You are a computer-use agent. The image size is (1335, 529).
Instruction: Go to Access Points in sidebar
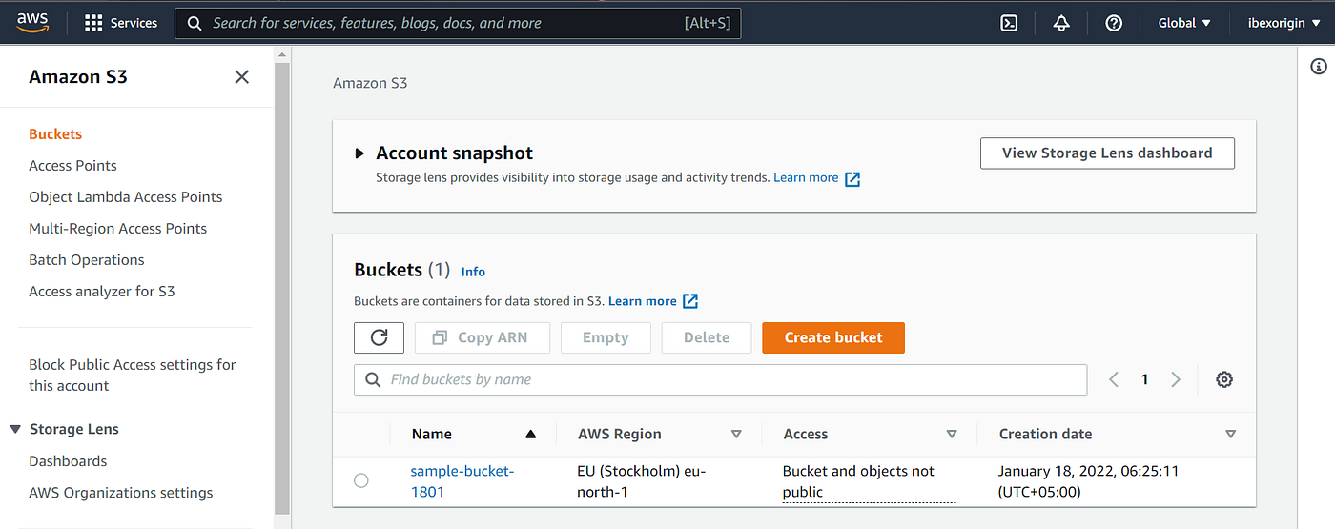72,166
